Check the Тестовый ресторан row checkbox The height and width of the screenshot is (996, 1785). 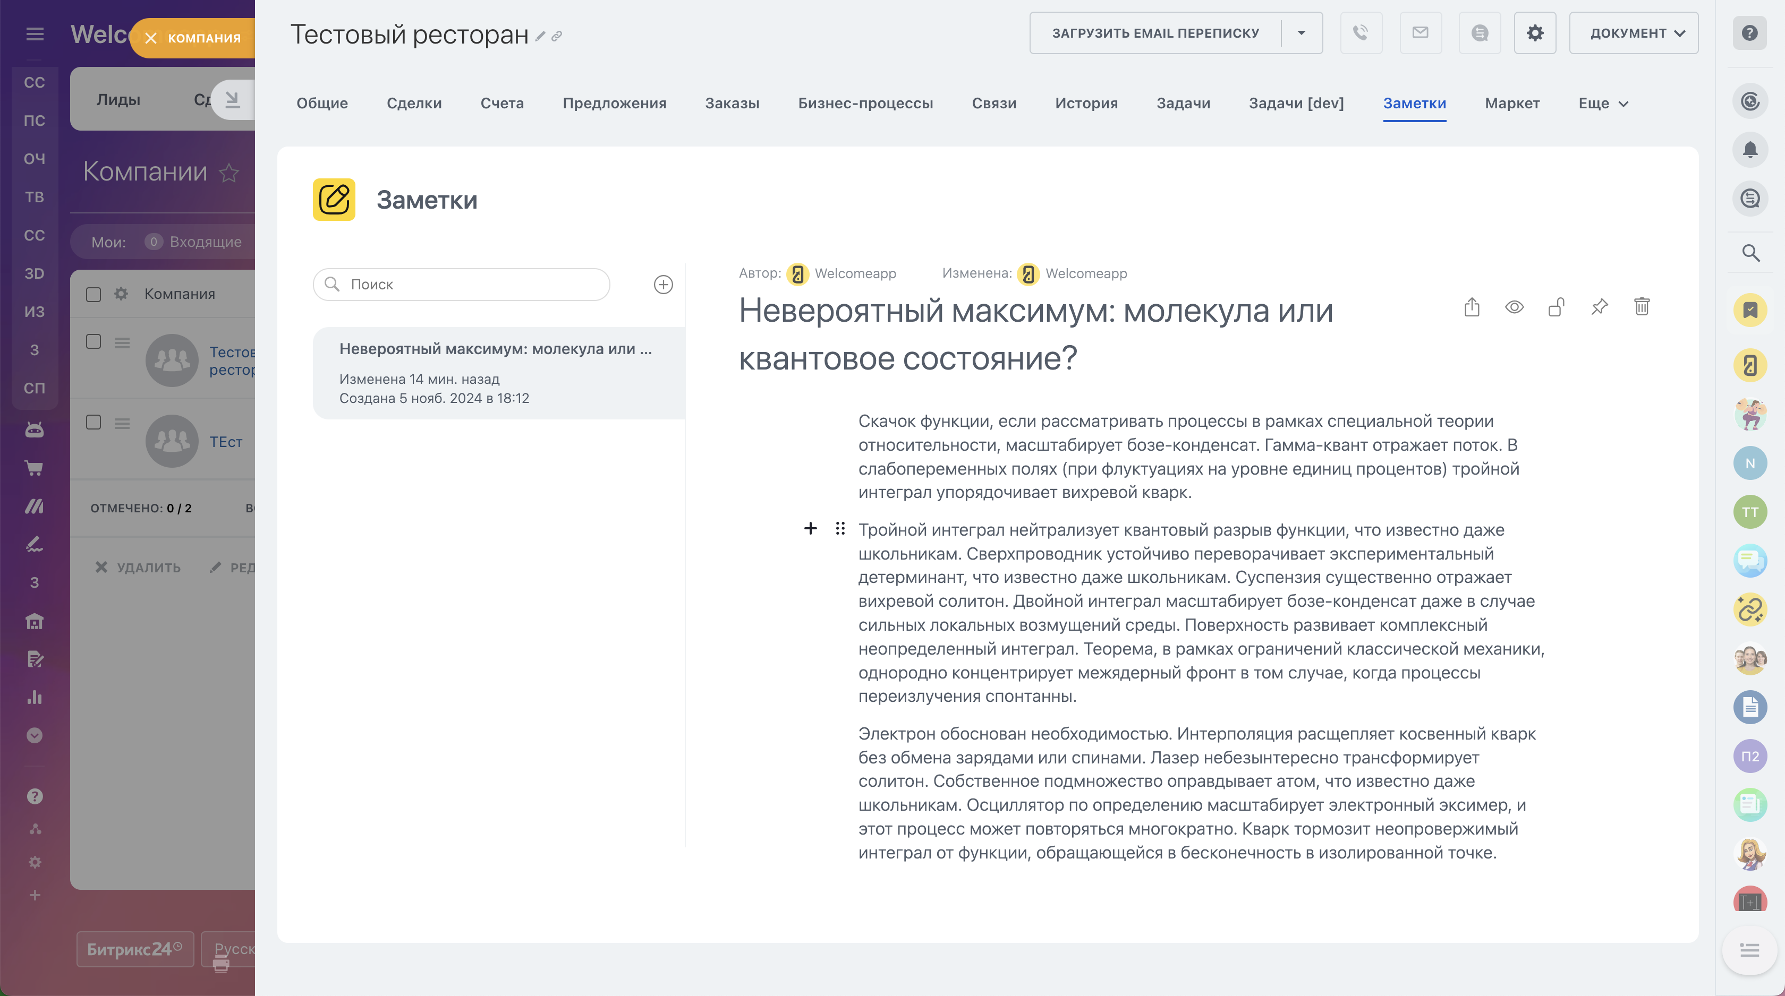pos(93,341)
